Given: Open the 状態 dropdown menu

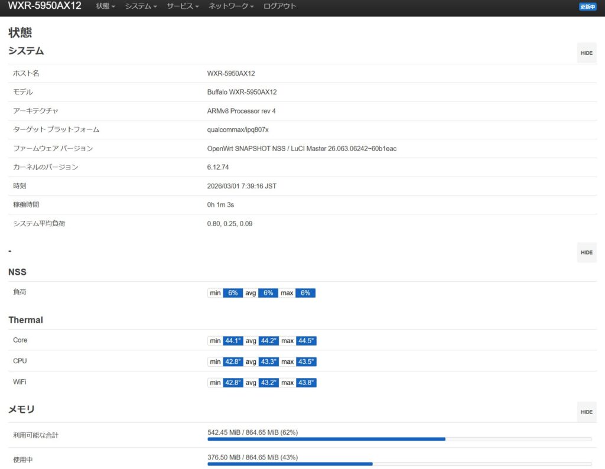Looking at the screenshot, I should (x=105, y=6).
